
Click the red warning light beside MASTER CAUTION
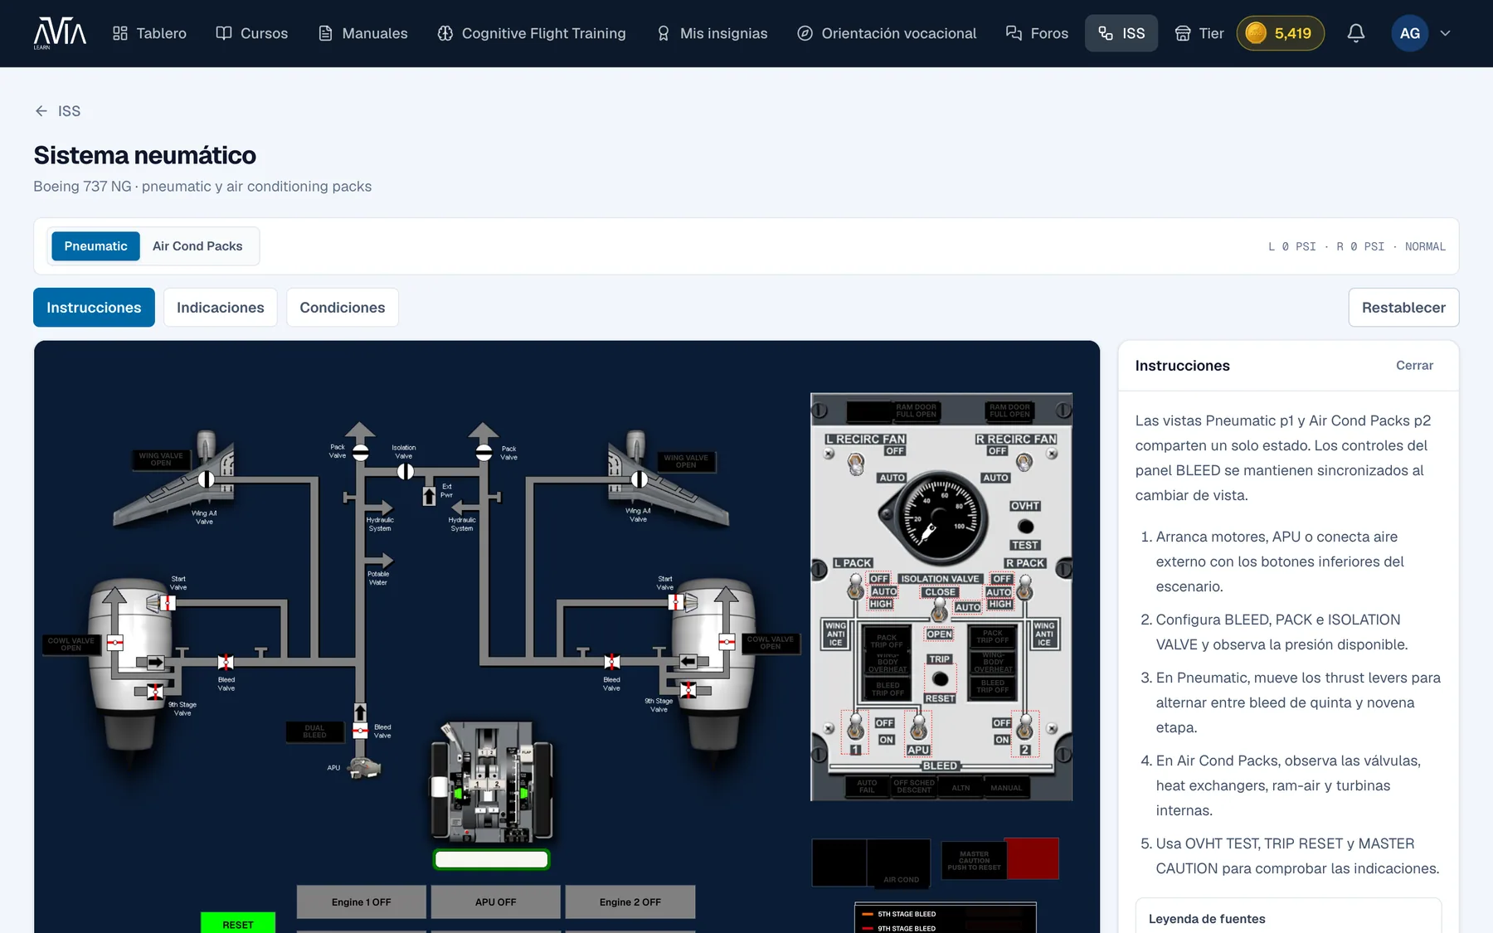click(x=1032, y=858)
